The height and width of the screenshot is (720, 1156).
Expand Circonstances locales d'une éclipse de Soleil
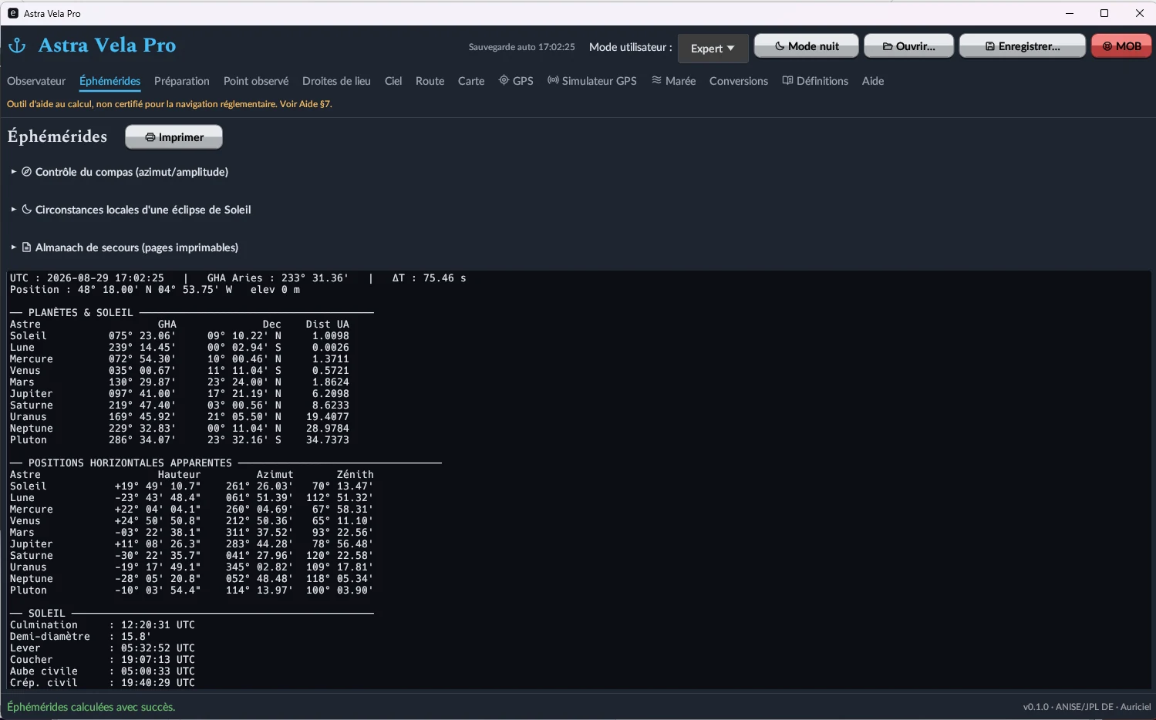click(x=131, y=210)
